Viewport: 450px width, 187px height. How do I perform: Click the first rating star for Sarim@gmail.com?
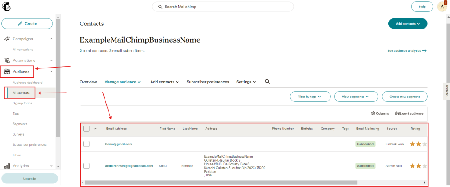412,144
